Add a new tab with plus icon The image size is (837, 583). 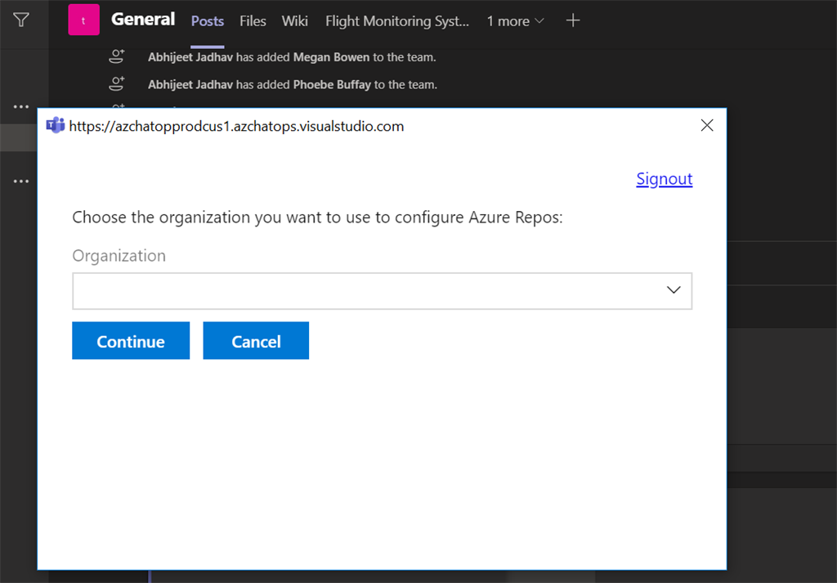[573, 20]
